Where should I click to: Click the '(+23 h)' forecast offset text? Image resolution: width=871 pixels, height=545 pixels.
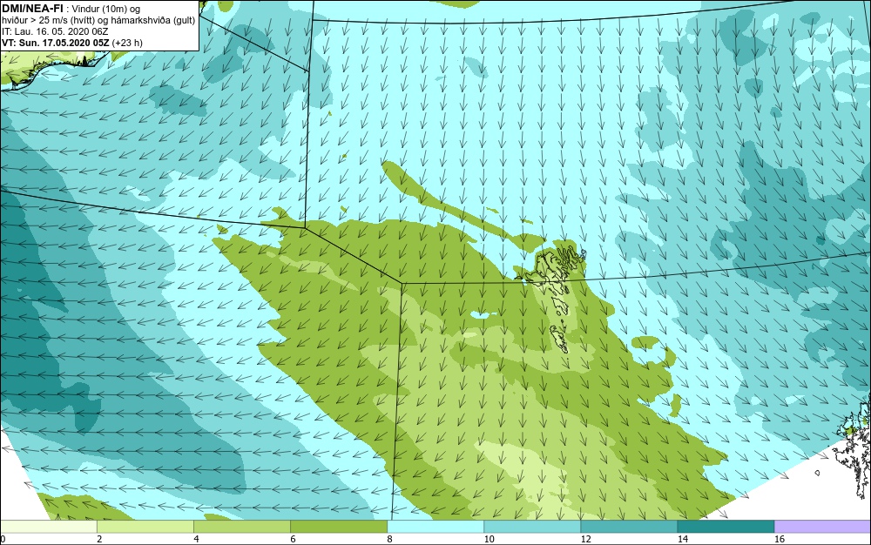tap(127, 43)
